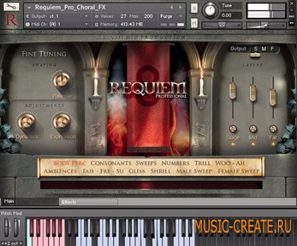
Task: Toggle the AUX sends icon in header
Action: pos(292,16)
